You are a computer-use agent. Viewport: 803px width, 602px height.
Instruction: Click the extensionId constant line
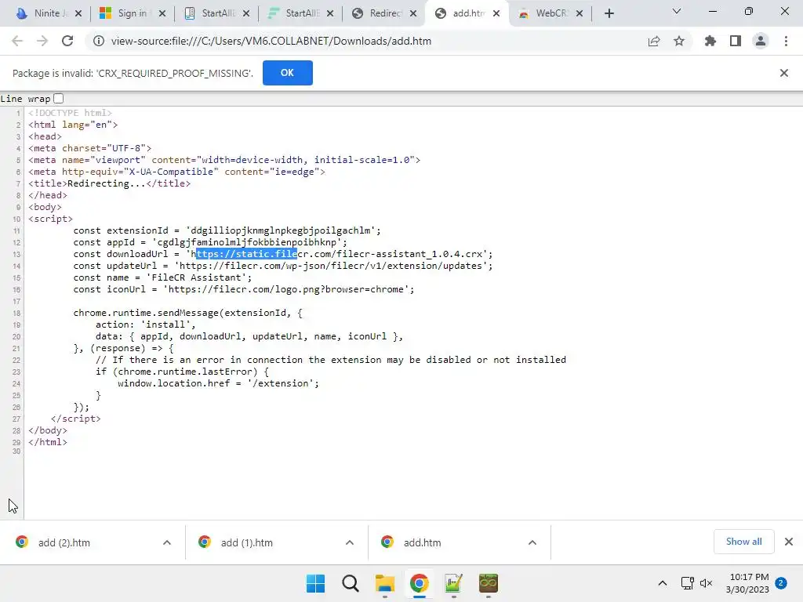(x=227, y=231)
